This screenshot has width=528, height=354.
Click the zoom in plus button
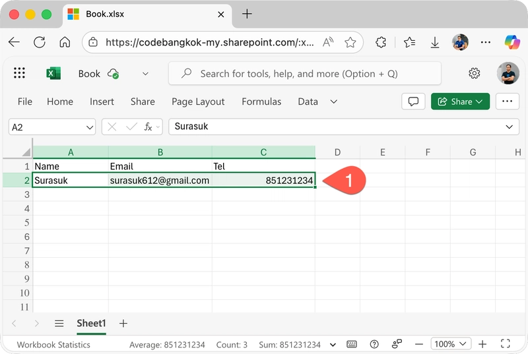483,344
